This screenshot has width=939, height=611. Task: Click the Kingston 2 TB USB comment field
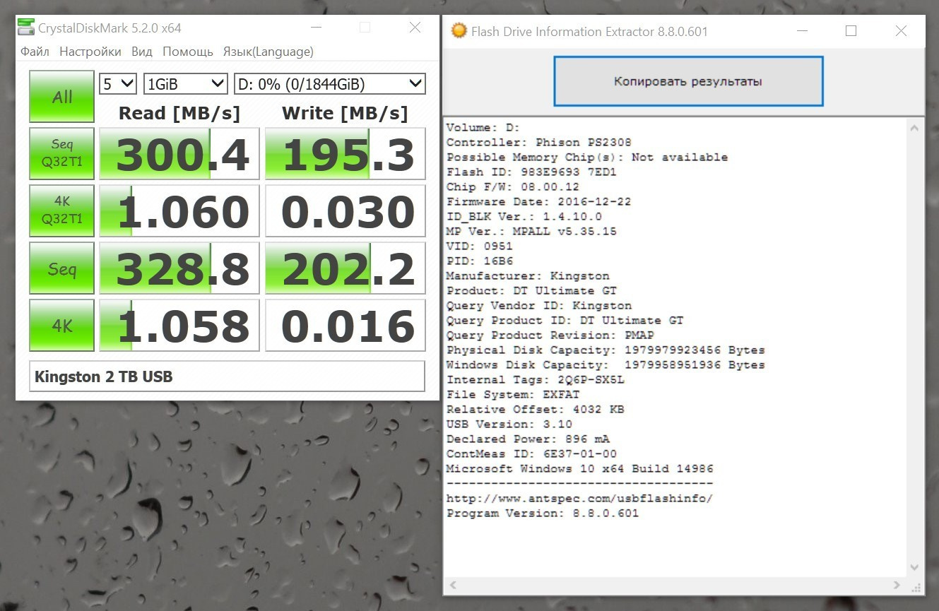[227, 376]
